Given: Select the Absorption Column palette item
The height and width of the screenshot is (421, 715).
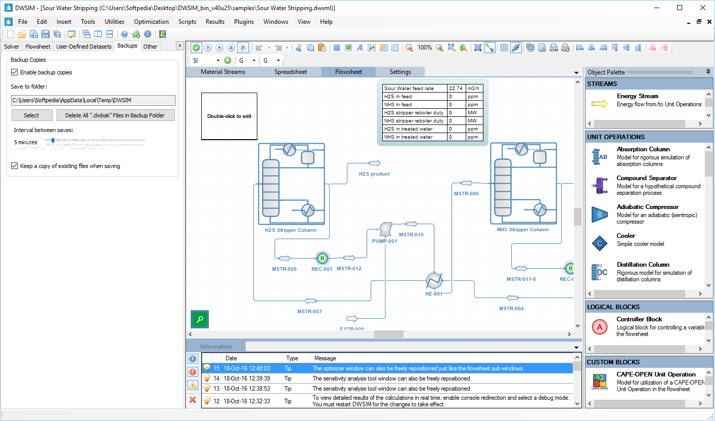Looking at the screenshot, I should 646,156.
